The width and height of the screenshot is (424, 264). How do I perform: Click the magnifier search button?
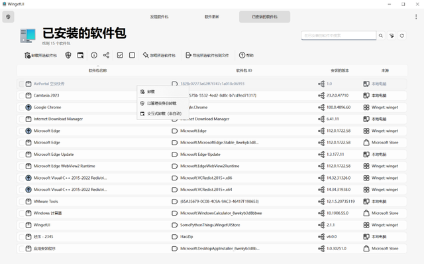[381, 35]
